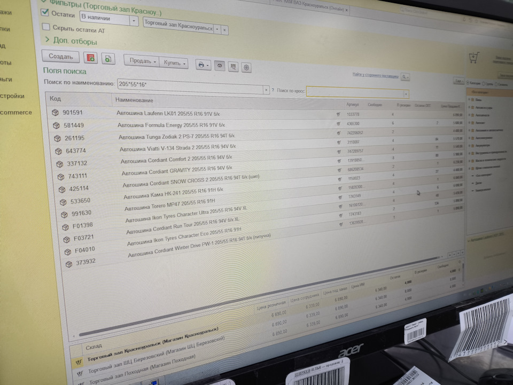This screenshot has height=385, width=513.
Task: Clear the Поиск по наименованию field
Action: click(x=266, y=90)
